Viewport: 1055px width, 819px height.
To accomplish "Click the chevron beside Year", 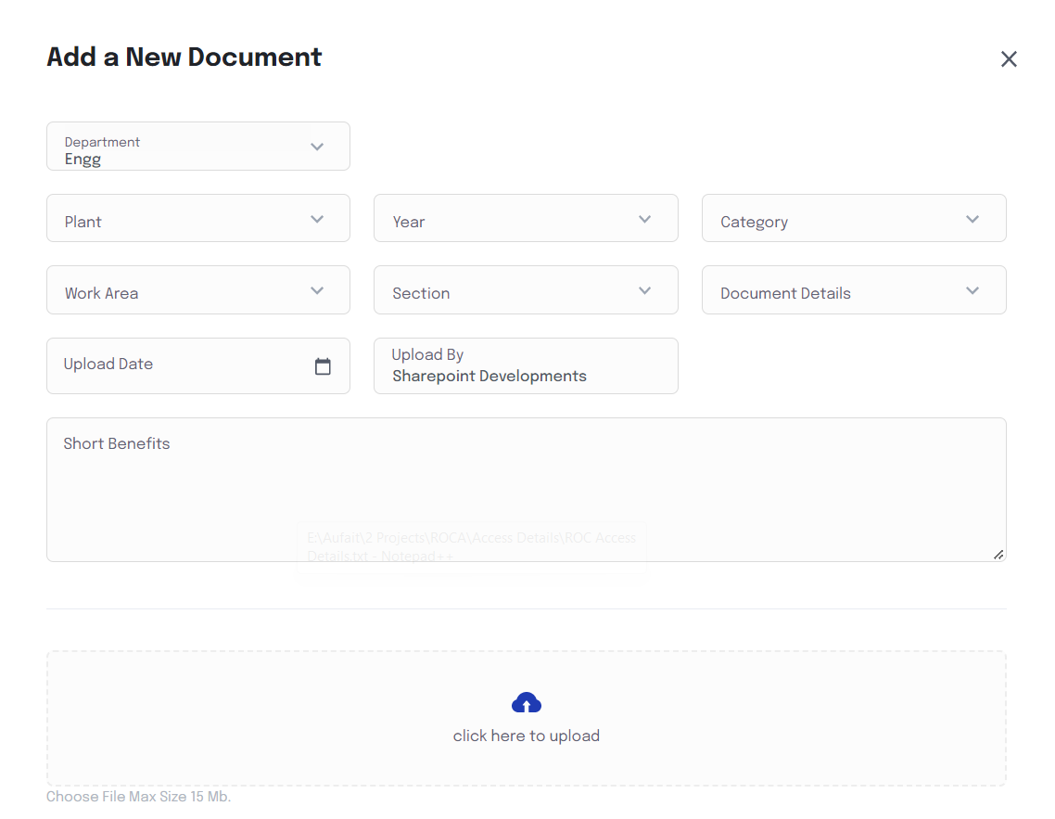I will (644, 219).
